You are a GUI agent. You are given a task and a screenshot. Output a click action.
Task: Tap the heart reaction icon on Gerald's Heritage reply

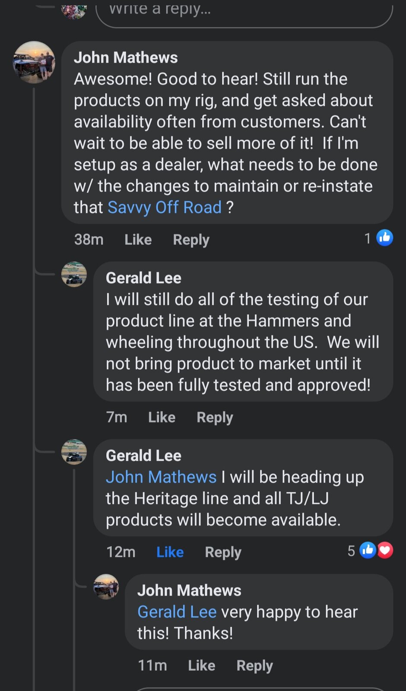[x=385, y=550]
